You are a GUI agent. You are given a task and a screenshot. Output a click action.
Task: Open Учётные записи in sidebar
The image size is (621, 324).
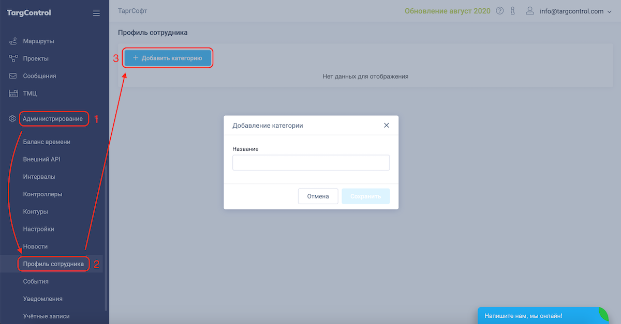pyautogui.click(x=46, y=316)
